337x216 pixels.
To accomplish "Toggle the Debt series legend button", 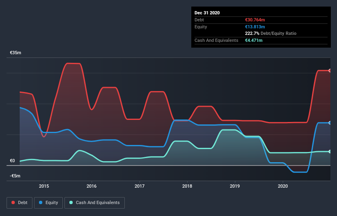I will click(x=20, y=203).
